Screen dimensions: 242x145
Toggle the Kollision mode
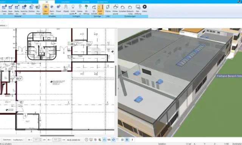[x=100, y=9]
